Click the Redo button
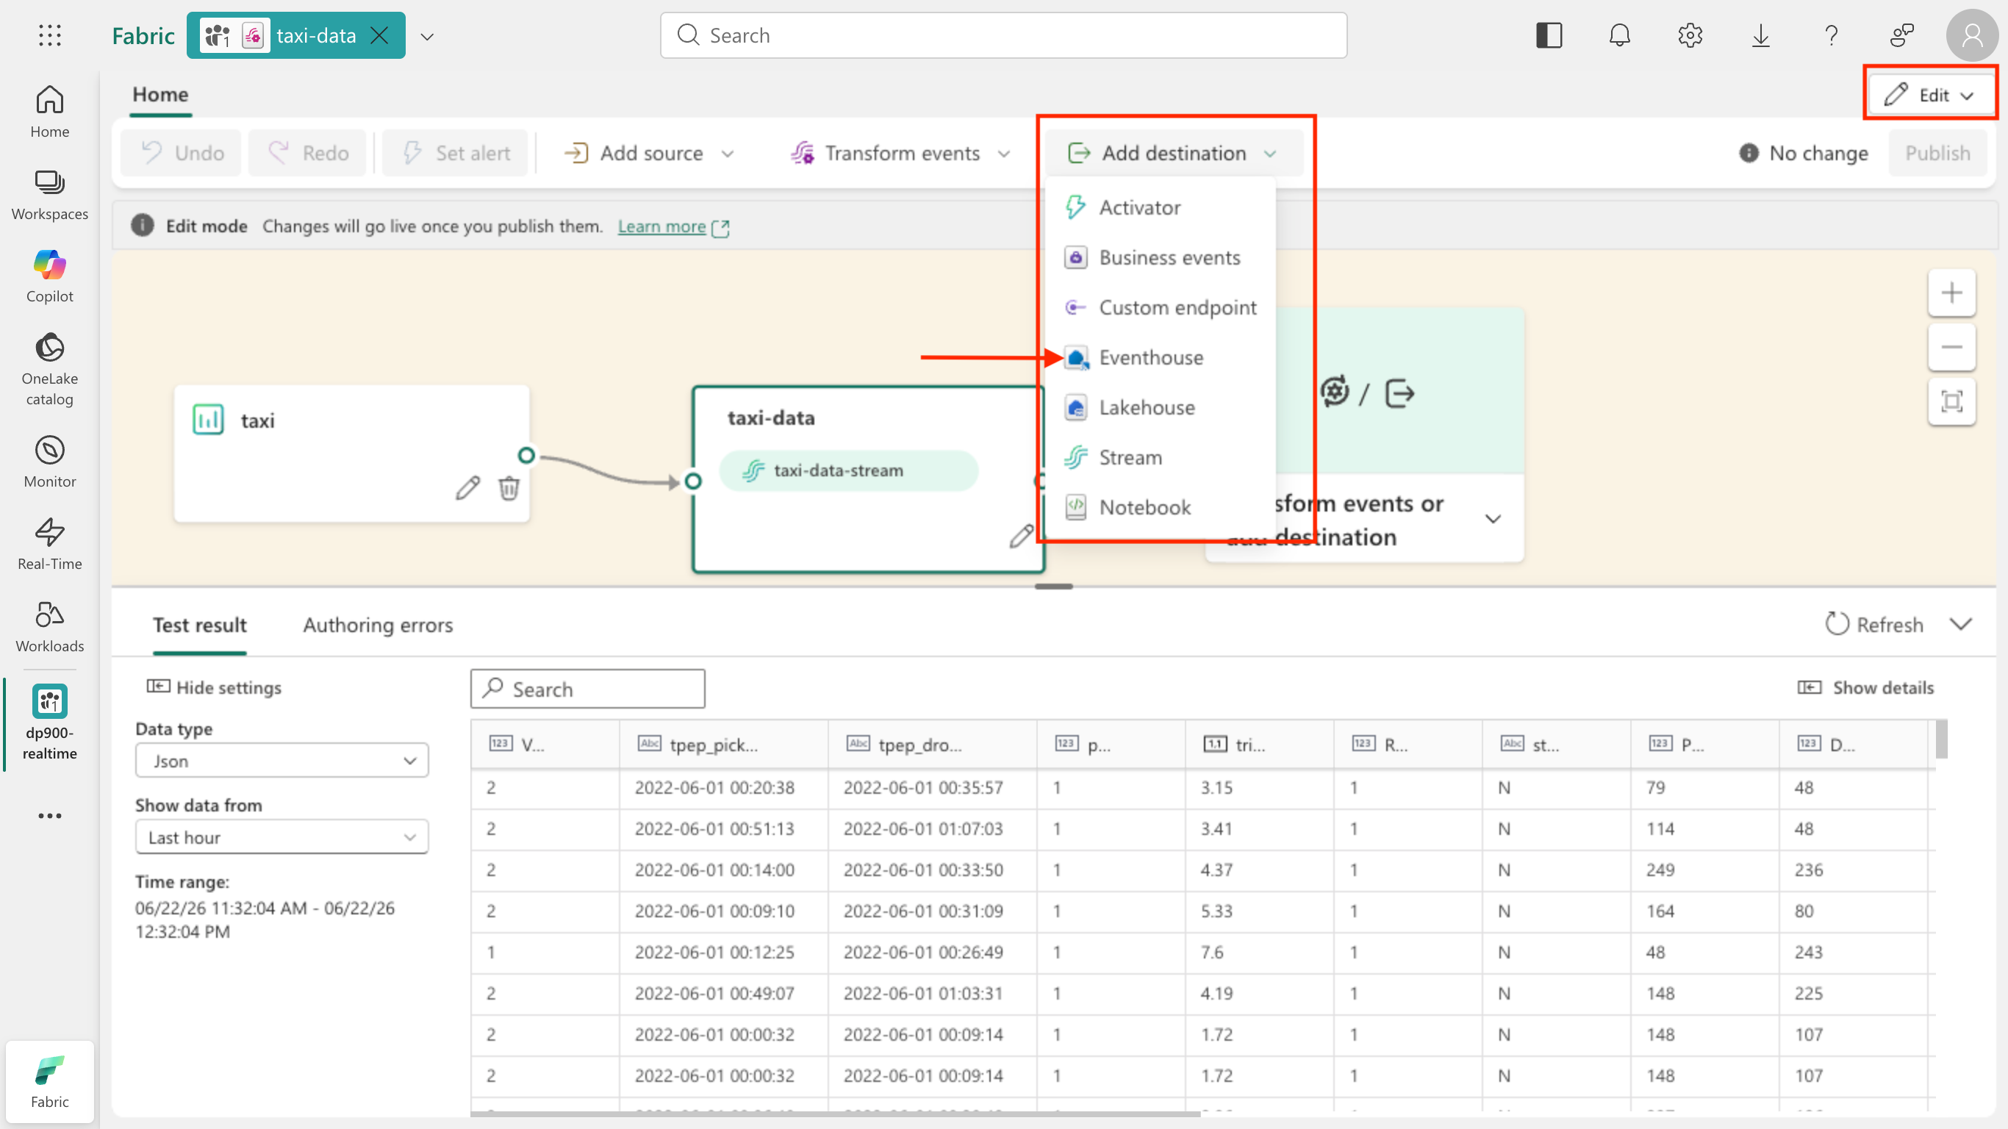The height and width of the screenshot is (1129, 2008). pos(307,153)
